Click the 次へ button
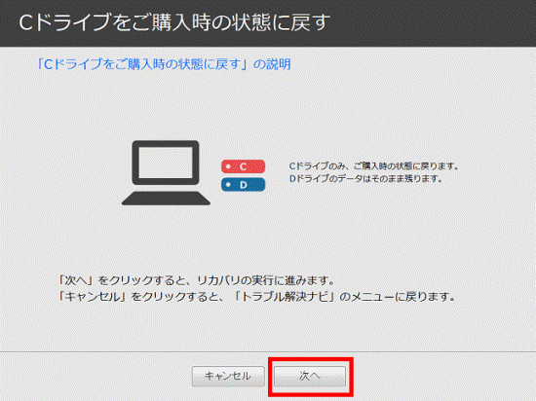Image resolution: width=536 pixels, height=401 pixels. tap(310, 376)
